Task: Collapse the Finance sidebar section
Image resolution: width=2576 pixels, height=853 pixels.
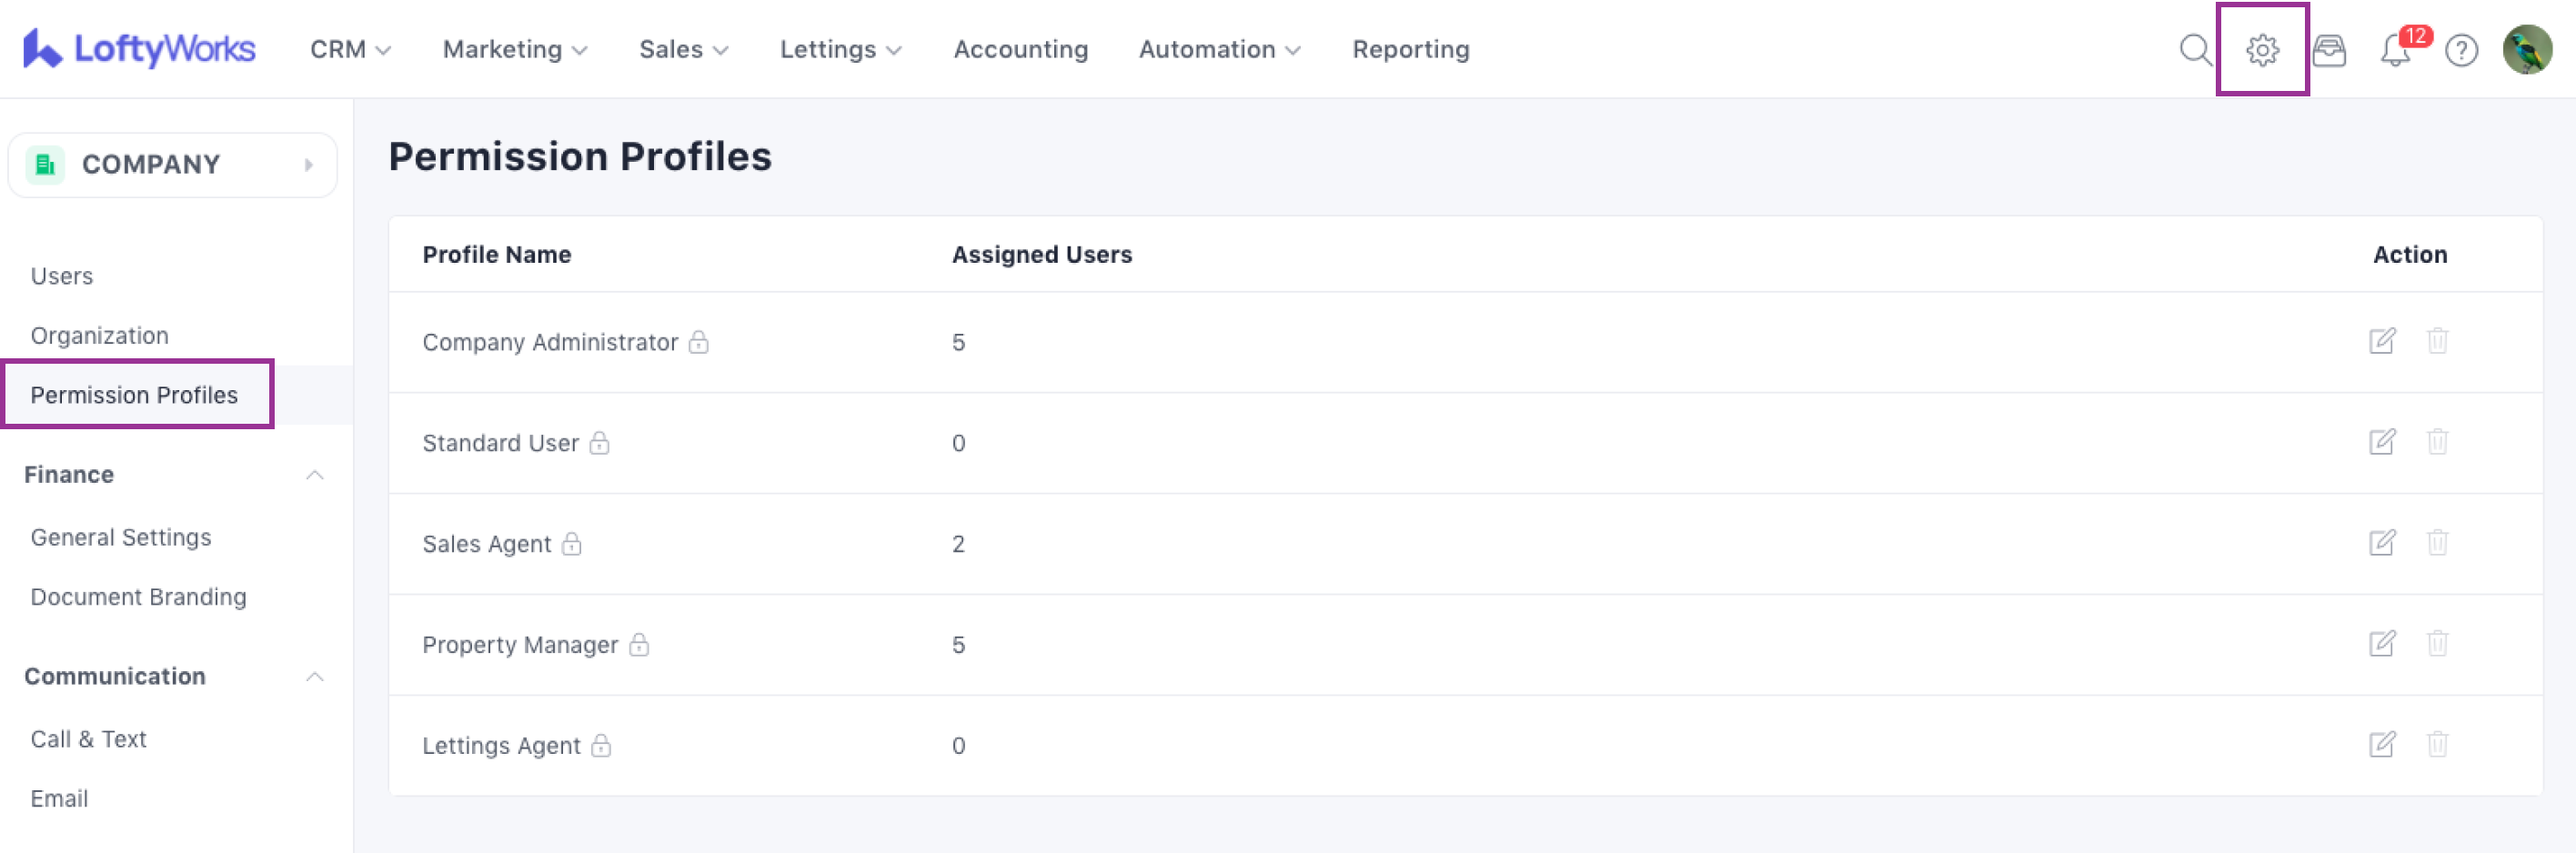Action: pos(314,475)
